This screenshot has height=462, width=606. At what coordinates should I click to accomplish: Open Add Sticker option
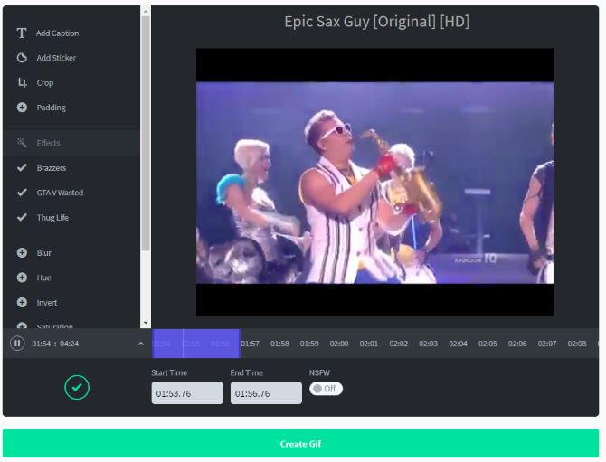coord(56,58)
